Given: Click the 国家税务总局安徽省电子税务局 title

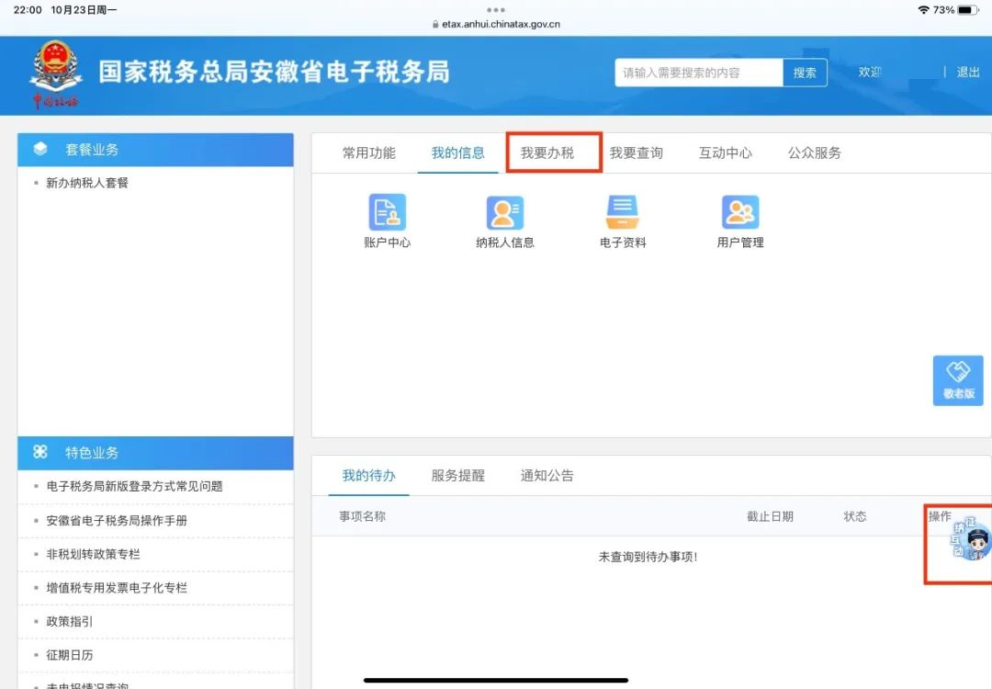Looking at the screenshot, I should (274, 73).
